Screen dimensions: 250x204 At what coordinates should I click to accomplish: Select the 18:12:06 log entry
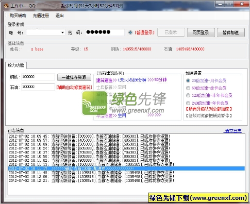[x=126, y=177]
